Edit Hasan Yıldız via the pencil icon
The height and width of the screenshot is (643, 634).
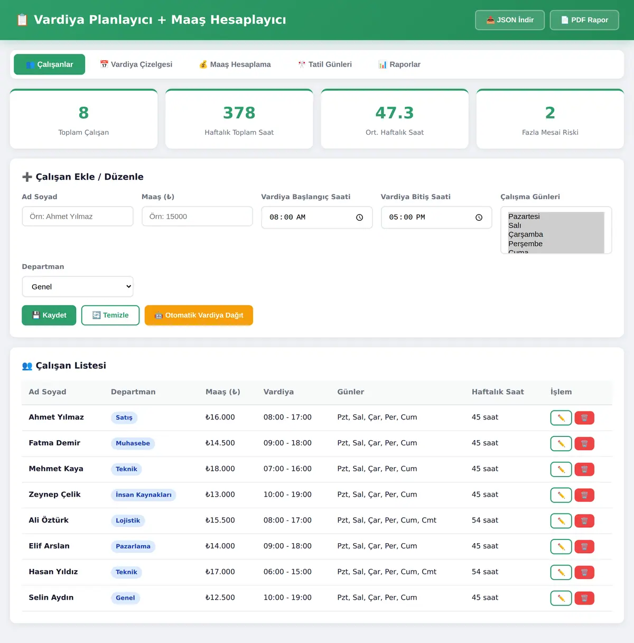tap(561, 572)
